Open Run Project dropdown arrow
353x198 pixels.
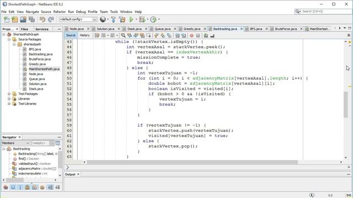(136, 20)
